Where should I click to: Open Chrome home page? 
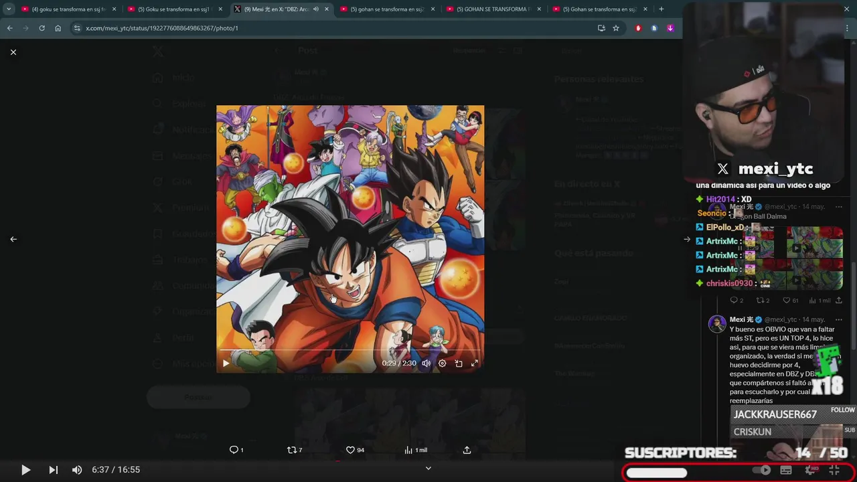click(x=58, y=28)
